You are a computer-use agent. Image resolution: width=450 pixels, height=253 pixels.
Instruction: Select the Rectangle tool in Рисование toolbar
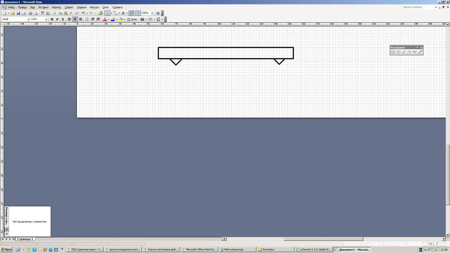(393, 52)
